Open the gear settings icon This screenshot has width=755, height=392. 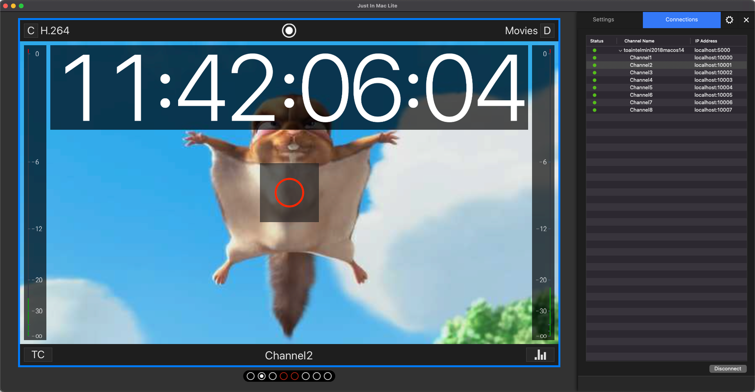pos(729,20)
